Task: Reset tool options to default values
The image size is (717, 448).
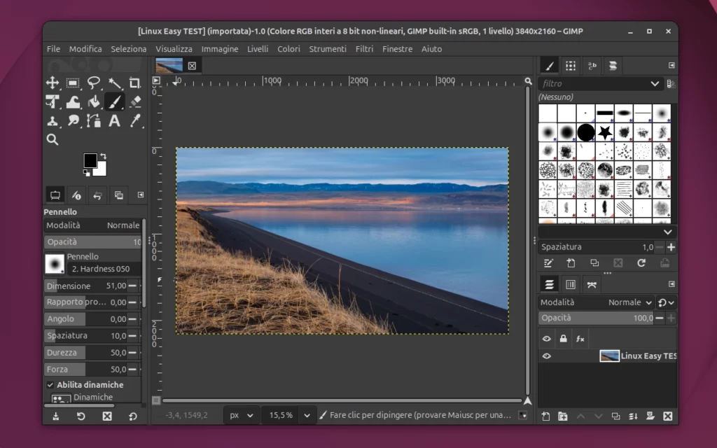Action: click(132, 416)
